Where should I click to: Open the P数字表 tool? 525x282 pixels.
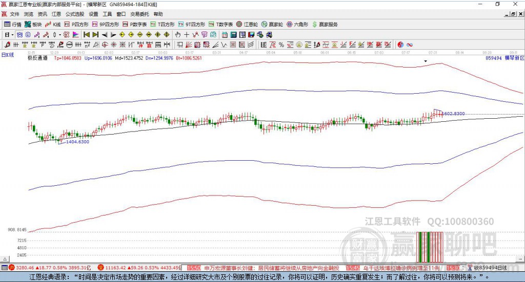tap(135, 25)
